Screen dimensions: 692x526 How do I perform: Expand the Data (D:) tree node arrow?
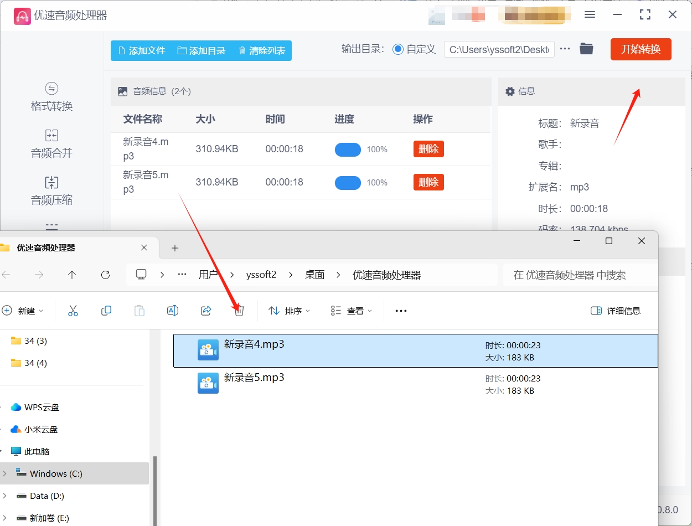[x=5, y=496]
